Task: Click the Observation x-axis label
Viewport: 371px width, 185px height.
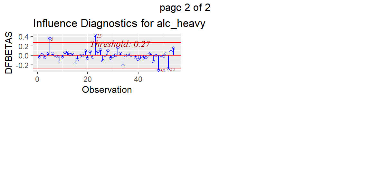Action: (107, 90)
